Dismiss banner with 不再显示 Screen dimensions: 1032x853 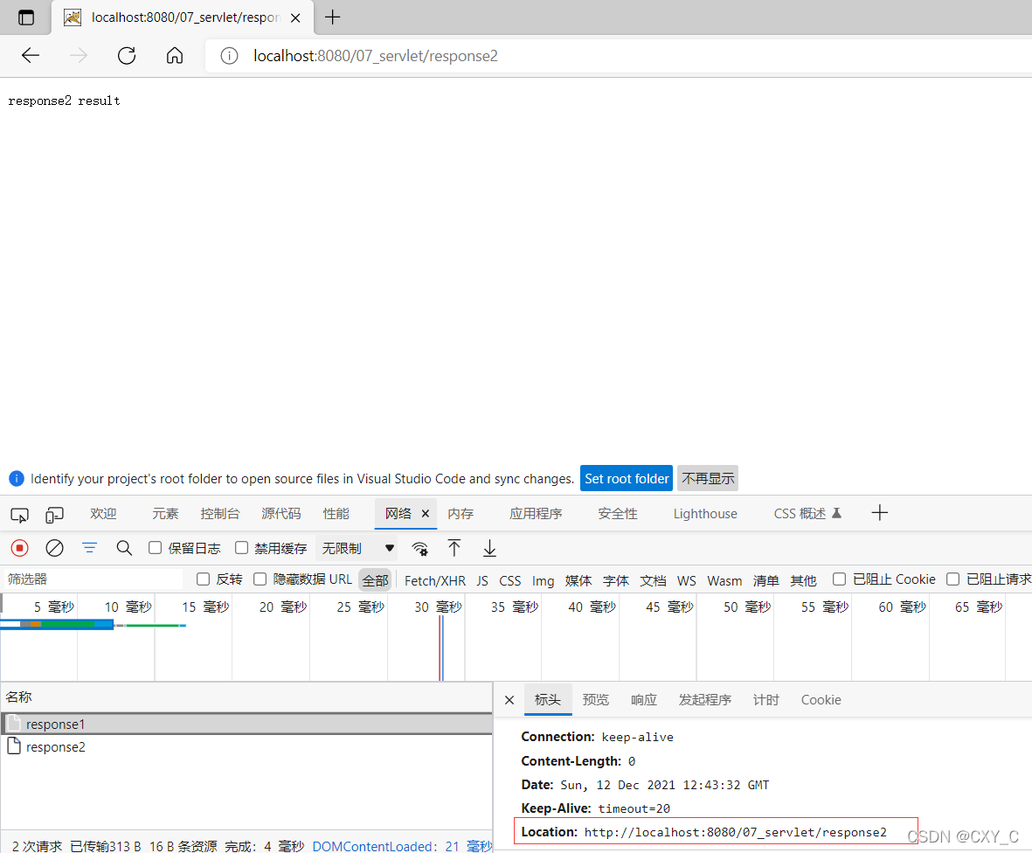click(708, 478)
